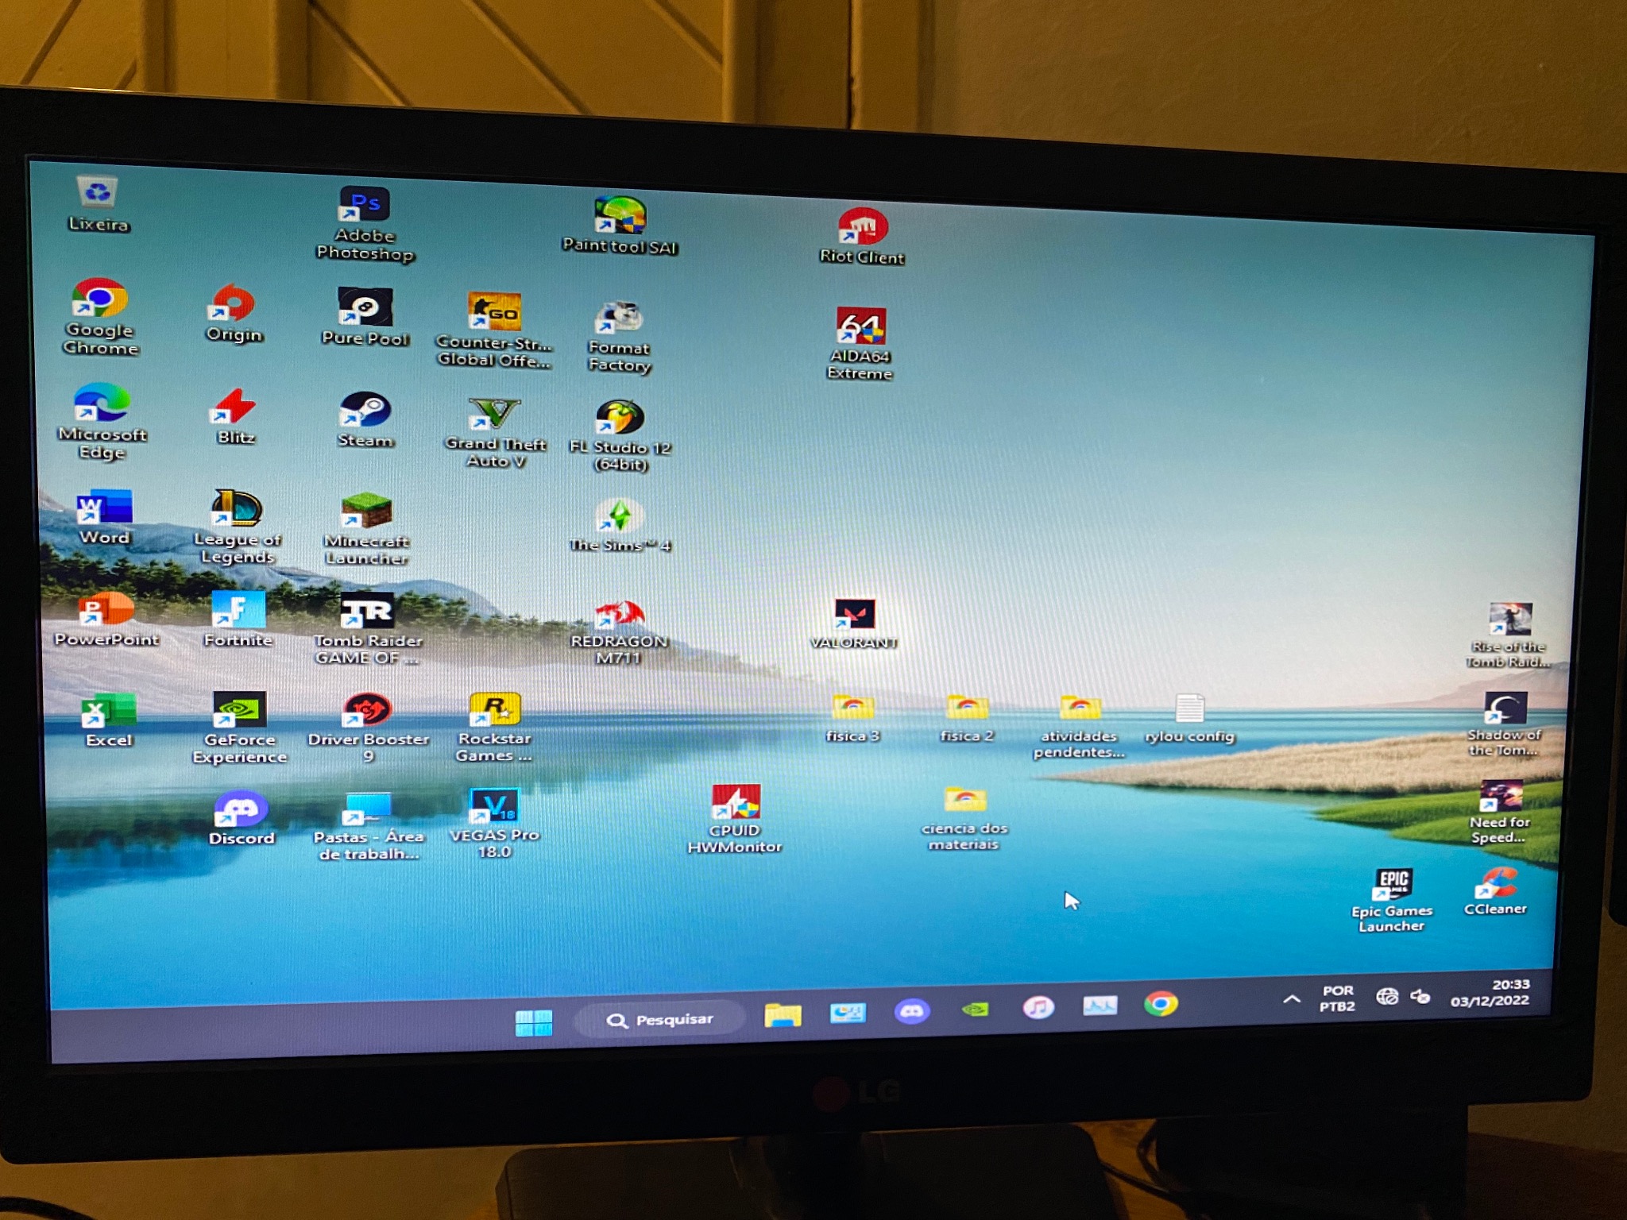The height and width of the screenshot is (1220, 1627).
Task: Launch the Riot Client shortcut
Action: (x=862, y=235)
